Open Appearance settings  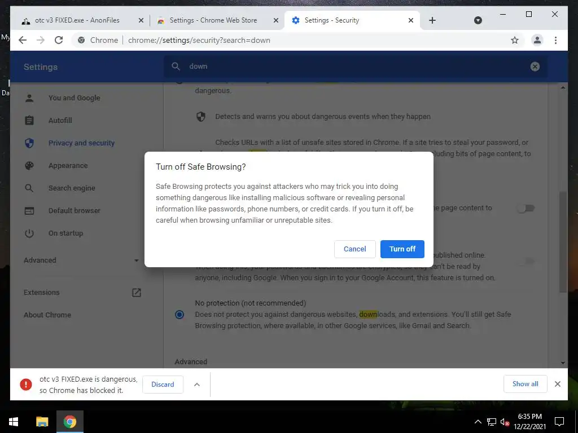point(68,166)
